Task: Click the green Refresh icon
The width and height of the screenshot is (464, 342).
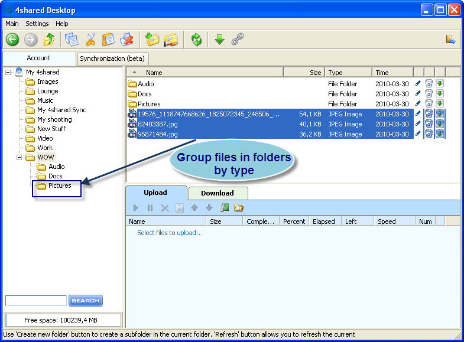Action: pos(196,40)
